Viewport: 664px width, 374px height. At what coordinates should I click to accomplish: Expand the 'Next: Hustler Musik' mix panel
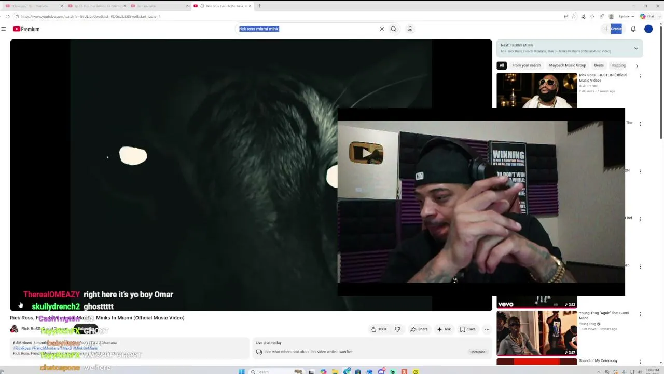pos(636,48)
